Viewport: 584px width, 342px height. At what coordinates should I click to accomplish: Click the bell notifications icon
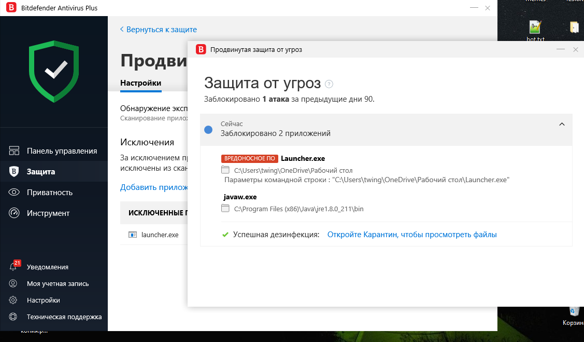click(x=13, y=267)
